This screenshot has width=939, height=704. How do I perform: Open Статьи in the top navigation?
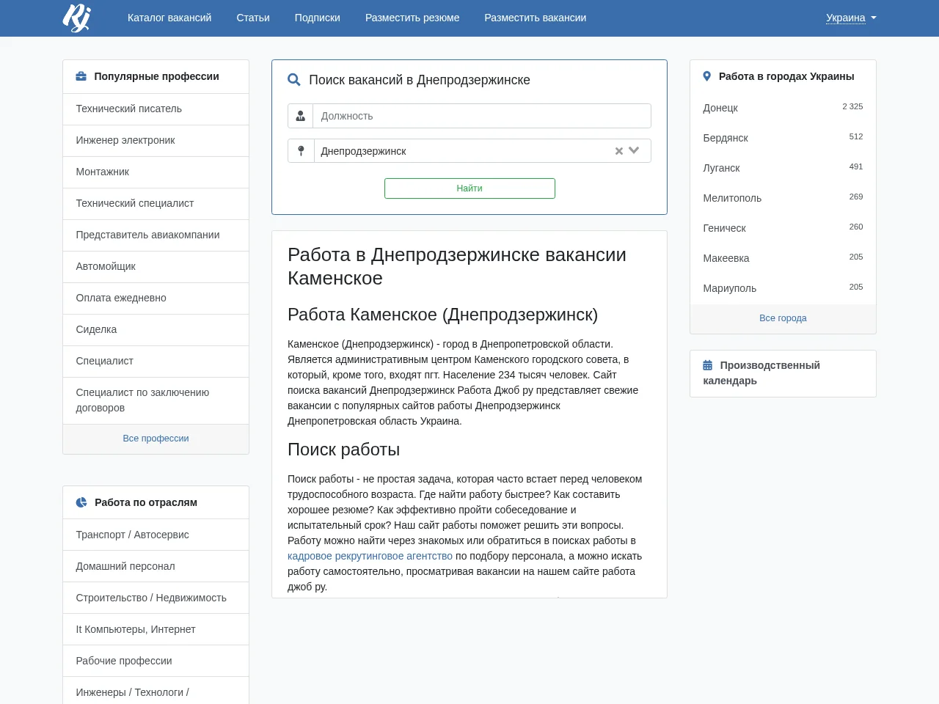tap(253, 18)
